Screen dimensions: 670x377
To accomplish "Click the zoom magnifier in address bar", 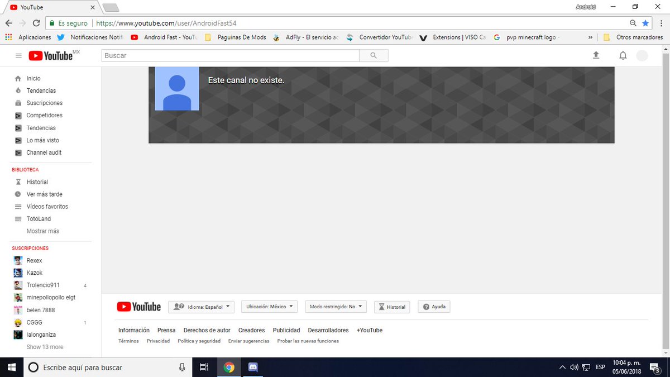I will pos(633,23).
